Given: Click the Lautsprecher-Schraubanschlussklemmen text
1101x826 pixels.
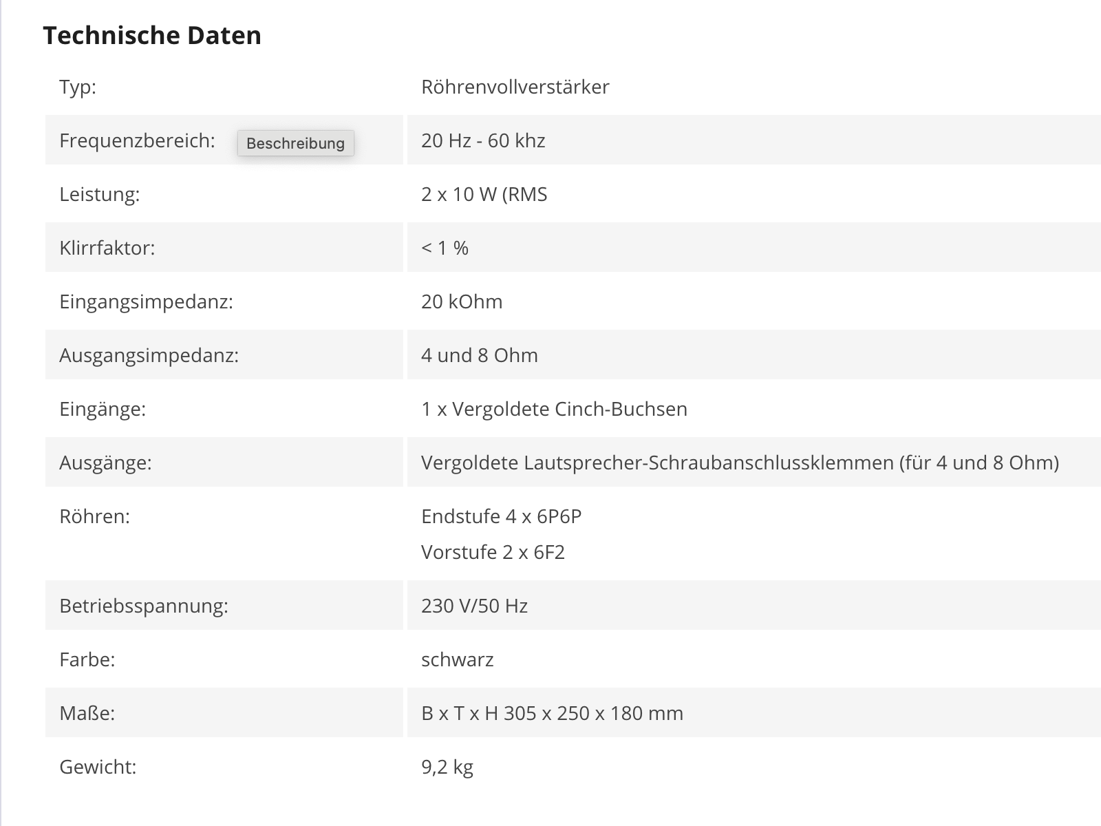Looking at the screenshot, I should 709,463.
